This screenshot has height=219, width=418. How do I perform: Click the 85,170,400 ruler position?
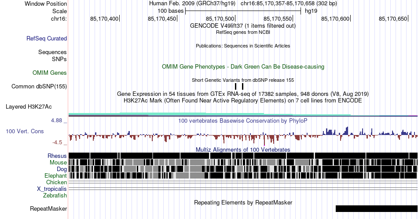104,18
